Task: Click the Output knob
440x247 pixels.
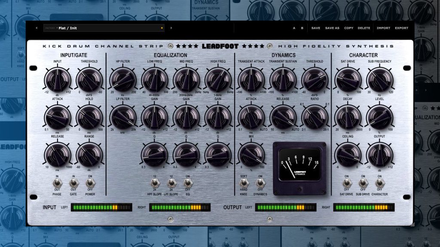Action: 379,155
